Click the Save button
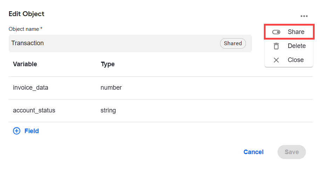The image size is (322, 172). [x=292, y=152]
